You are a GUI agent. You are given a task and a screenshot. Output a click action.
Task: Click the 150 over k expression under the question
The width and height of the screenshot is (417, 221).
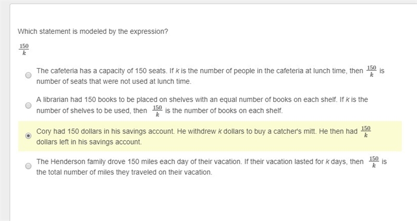click(x=24, y=49)
